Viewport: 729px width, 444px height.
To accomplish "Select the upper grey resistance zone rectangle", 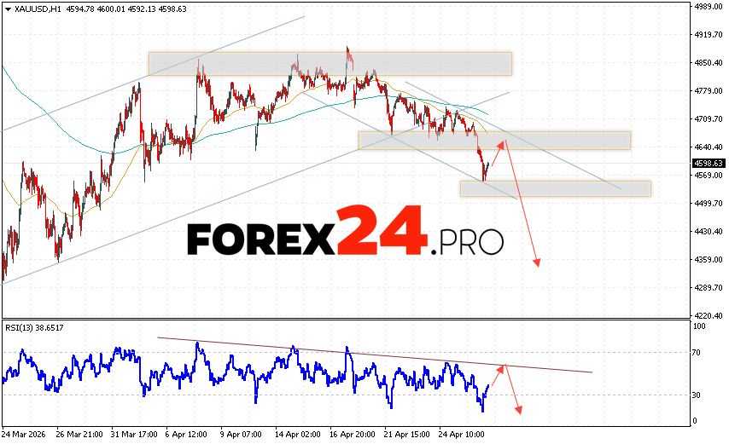I will tap(330, 64).
